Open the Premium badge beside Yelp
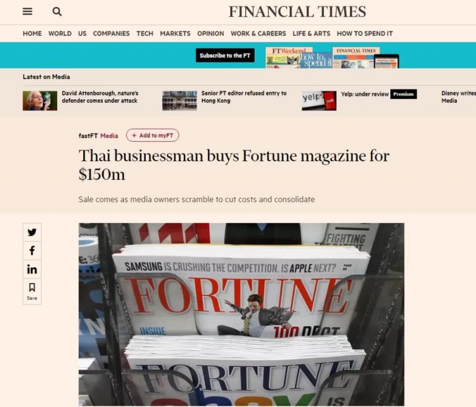476x407 pixels. coord(403,94)
